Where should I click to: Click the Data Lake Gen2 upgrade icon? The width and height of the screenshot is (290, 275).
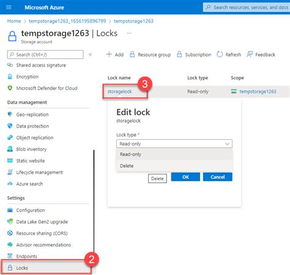[10, 221]
